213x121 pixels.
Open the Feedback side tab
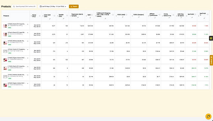(211, 60)
